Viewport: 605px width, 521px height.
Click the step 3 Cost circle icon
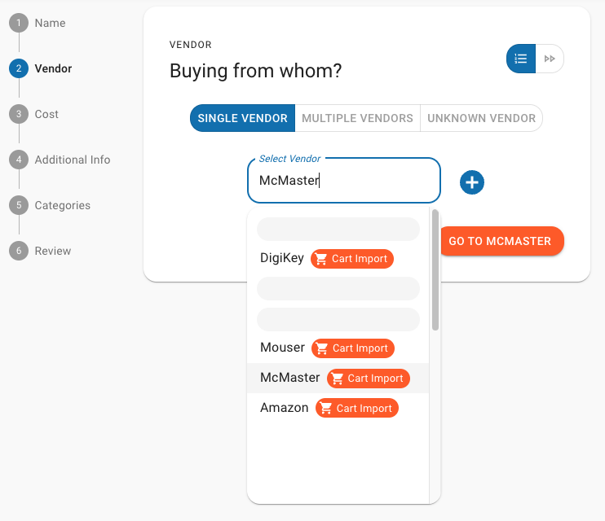18,114
